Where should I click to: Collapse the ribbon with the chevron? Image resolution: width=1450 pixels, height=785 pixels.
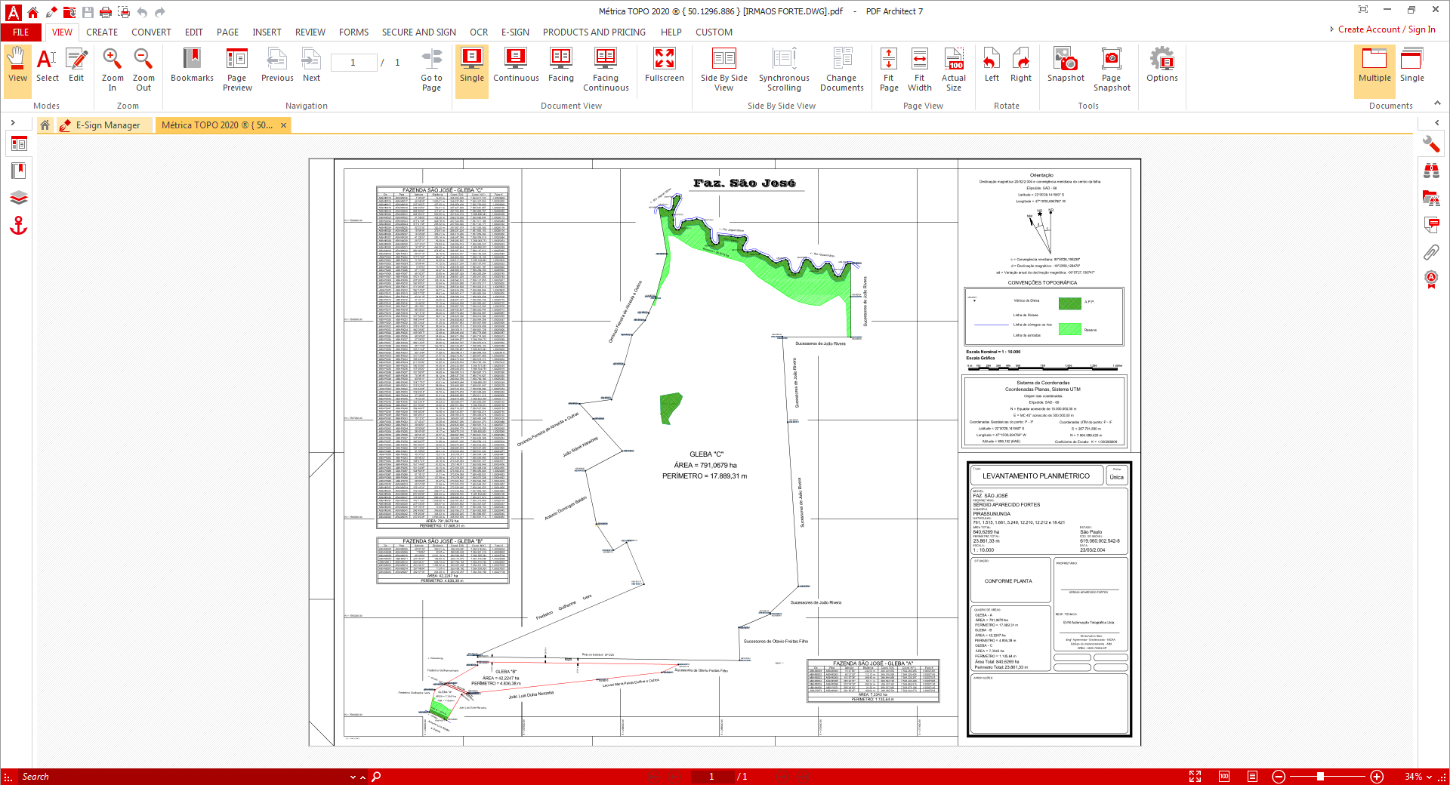pyautogui.click(x=1437, y=103)
